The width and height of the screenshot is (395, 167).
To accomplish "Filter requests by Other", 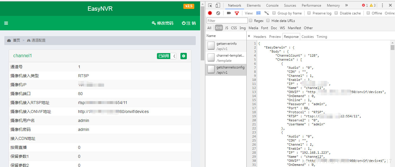I will 308,28.
